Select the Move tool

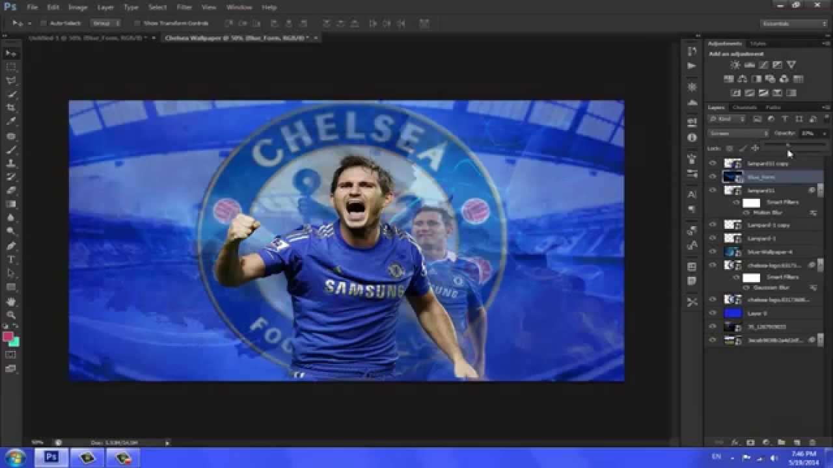tap(11, 53)
